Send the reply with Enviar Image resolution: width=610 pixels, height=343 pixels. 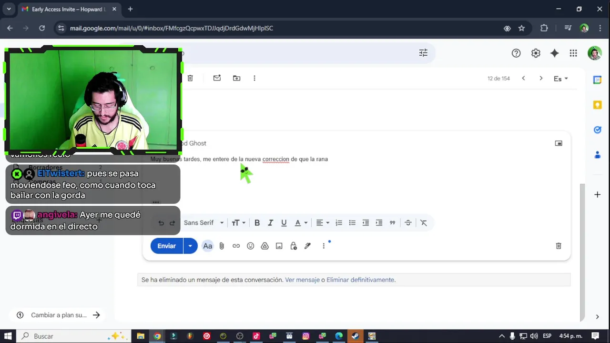(167, 246)
